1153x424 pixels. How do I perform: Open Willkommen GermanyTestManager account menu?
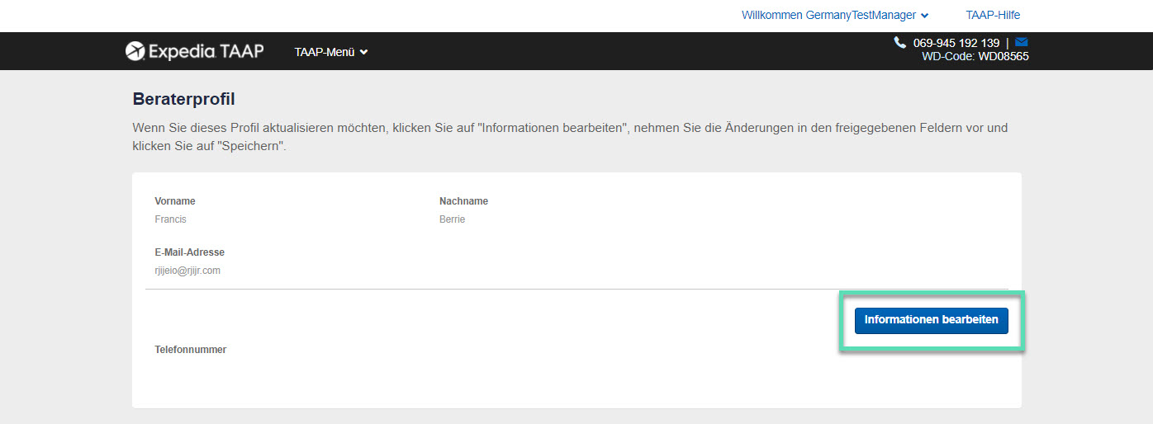tap(835, 15)
